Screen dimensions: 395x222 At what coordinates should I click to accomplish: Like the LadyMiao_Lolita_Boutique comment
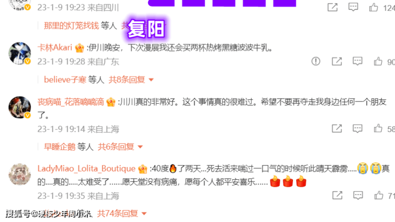(379, 195)
